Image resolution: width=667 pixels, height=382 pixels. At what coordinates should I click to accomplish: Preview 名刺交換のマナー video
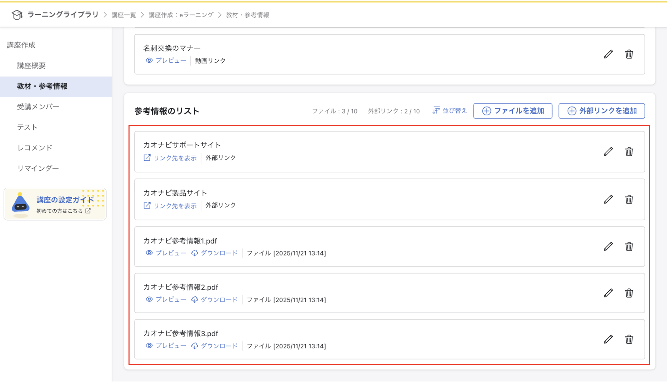pos(171,60)
